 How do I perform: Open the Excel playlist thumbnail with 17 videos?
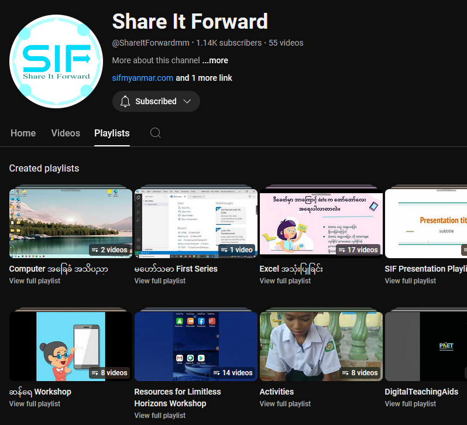321,224
